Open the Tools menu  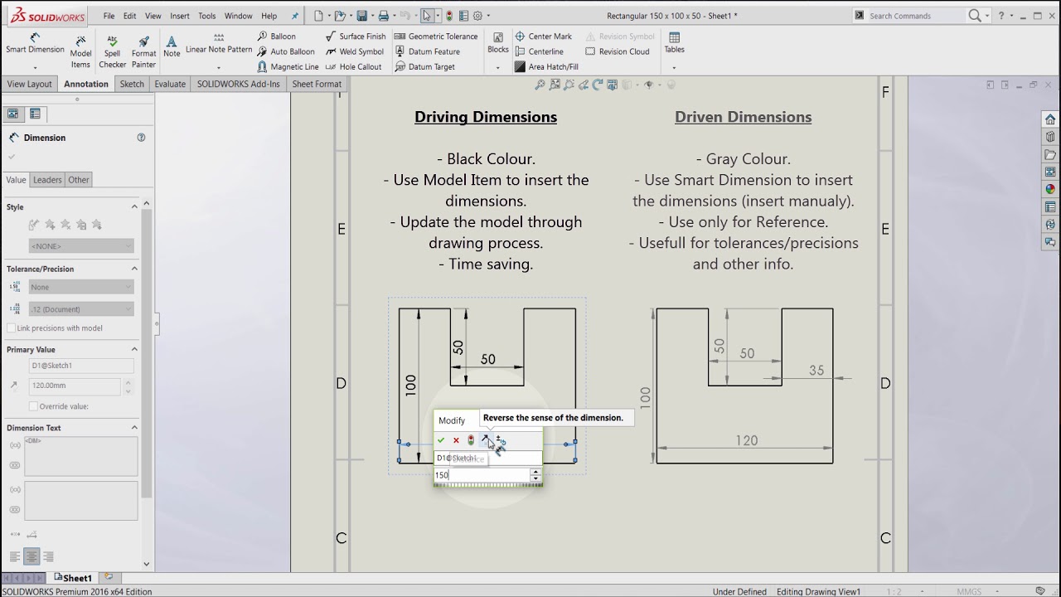207,16
